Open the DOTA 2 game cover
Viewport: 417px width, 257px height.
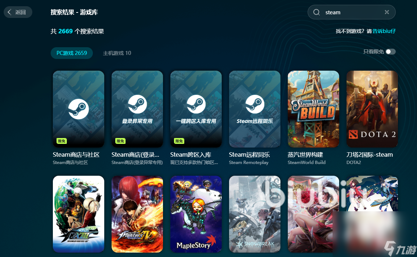[x=372, y=109]
